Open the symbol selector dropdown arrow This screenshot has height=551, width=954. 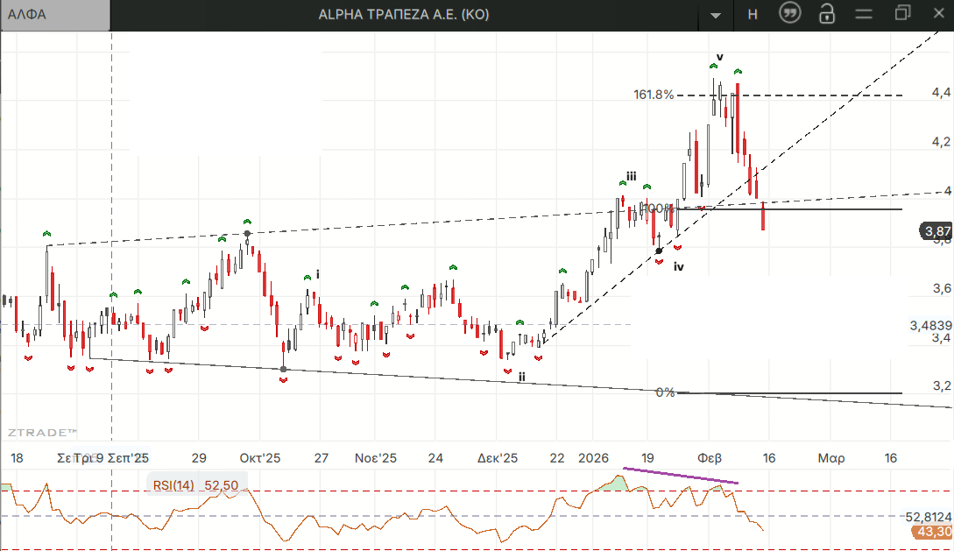(x=717, y=15)
